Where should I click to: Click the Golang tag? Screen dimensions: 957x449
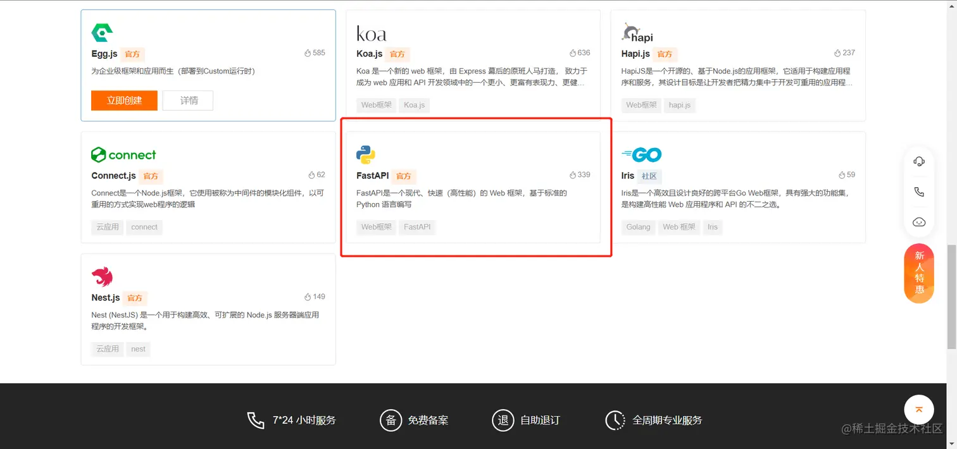[x=638, y=227]
